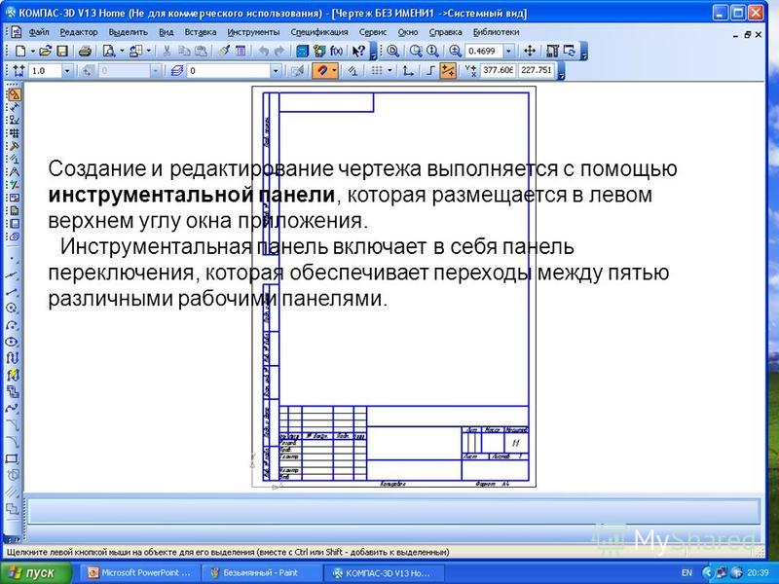Select the Rectangle tool in left toolbar
Screen dimensions: 779x584
pos(13,458)
